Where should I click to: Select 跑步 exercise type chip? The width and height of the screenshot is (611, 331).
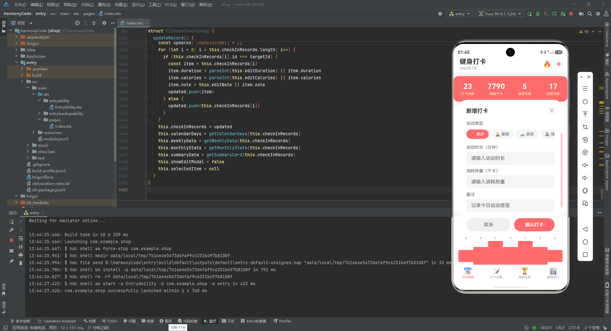tap(477, 134)
